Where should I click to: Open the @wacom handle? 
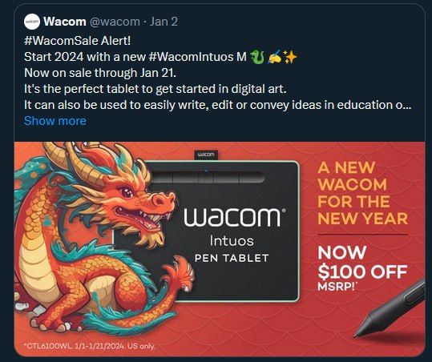(115, 22)
